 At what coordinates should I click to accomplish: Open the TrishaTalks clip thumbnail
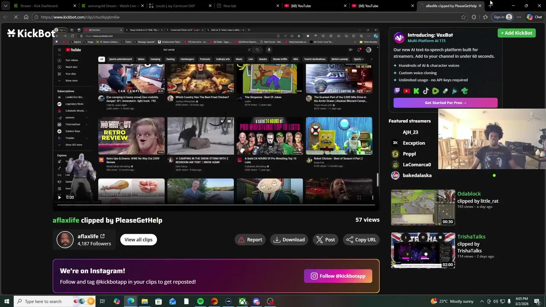coord(423,250)
